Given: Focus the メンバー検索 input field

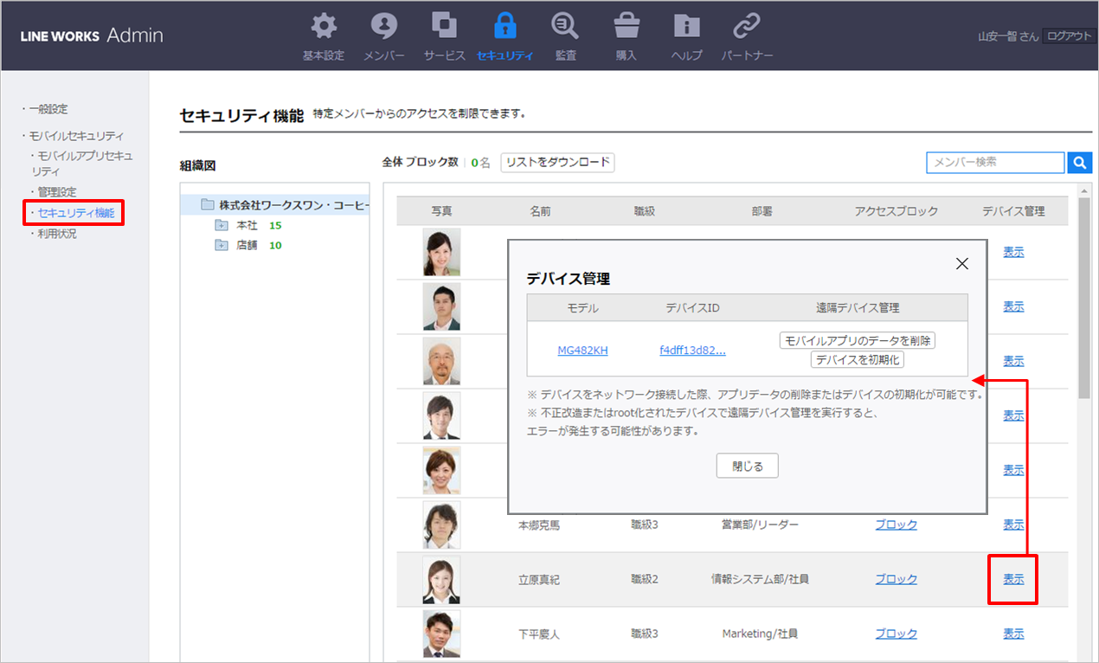Looking at the screenshot, I should (995, 162).
